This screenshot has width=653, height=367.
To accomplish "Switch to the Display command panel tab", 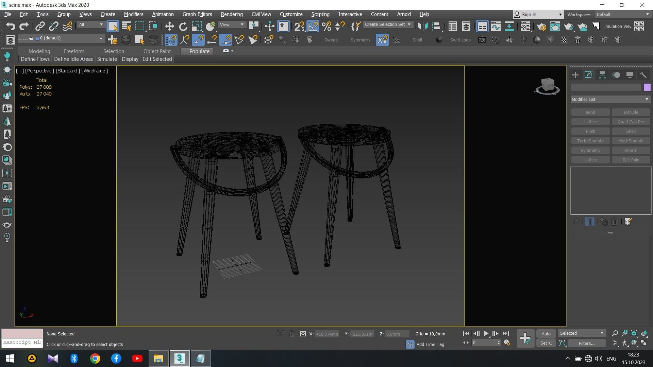I will [630, 75].
